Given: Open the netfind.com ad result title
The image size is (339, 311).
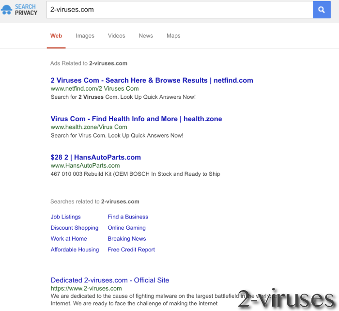Looking at the screenshot, I should coord(152,80).
